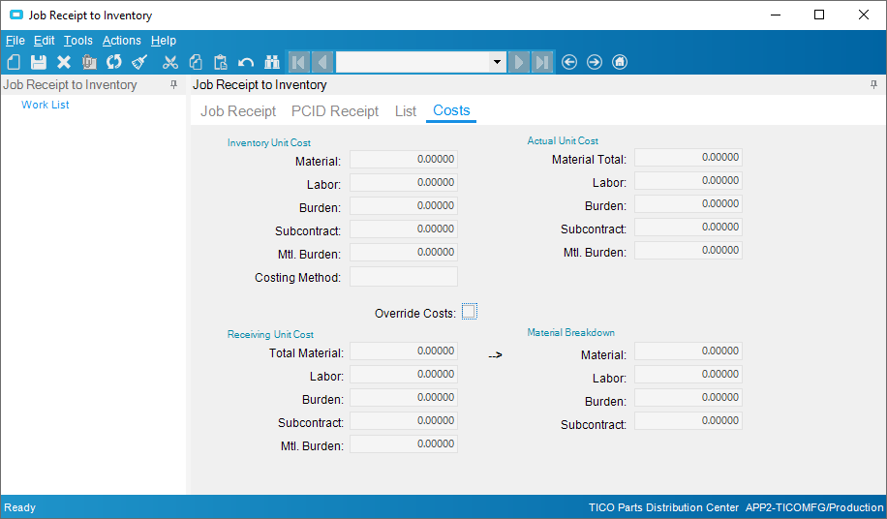887x519 pixels.
Task: Click the Delete X toolbar icon
Action: pos(64,62)
